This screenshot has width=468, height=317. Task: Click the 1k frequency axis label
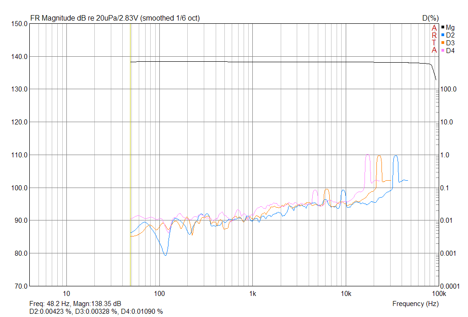click(x=252, y=293)
